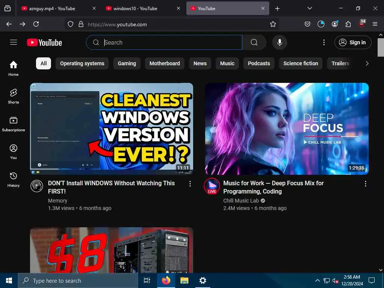The image size is (384, 288).
Task: Open the Deep Focus video thumbnail
Action: pos(287,129)
